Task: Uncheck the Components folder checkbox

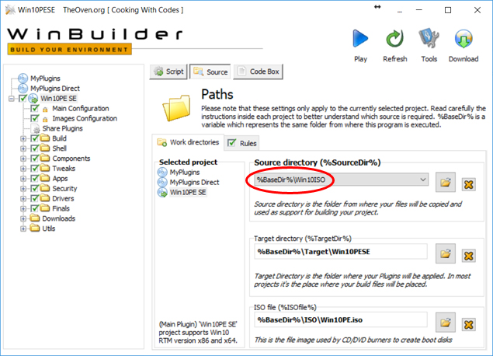Action: tap(35, 159)
